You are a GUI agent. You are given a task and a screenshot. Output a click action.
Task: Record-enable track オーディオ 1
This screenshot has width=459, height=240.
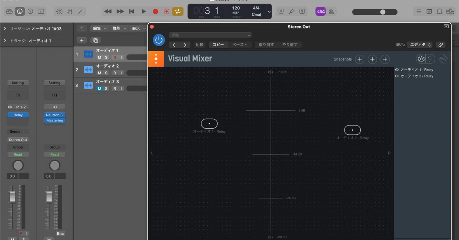(114, 57)
